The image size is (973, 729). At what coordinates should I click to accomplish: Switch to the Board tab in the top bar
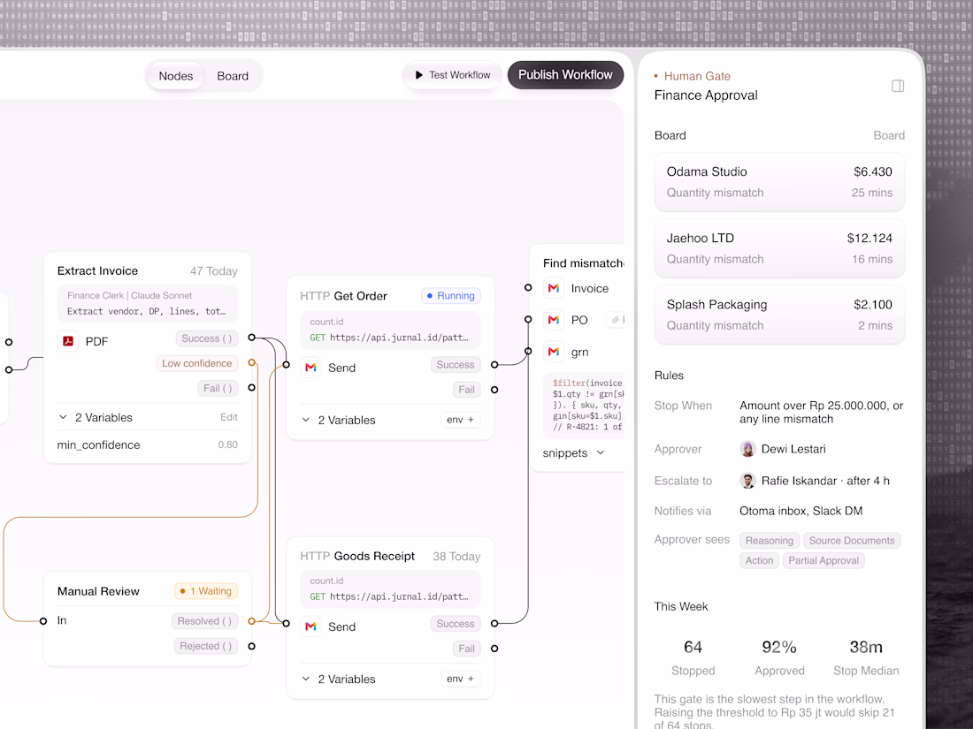click(x=233, y=76)
